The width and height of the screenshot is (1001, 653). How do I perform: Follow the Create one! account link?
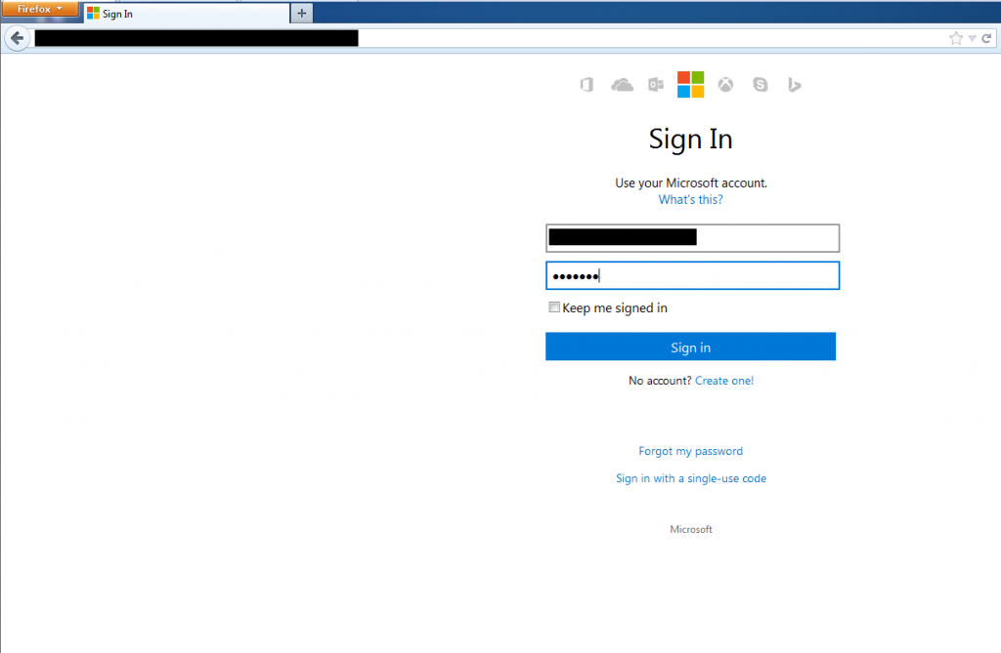tap(724, 381)
